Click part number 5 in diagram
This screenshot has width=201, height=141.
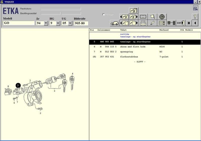click(x=18, y=85)
